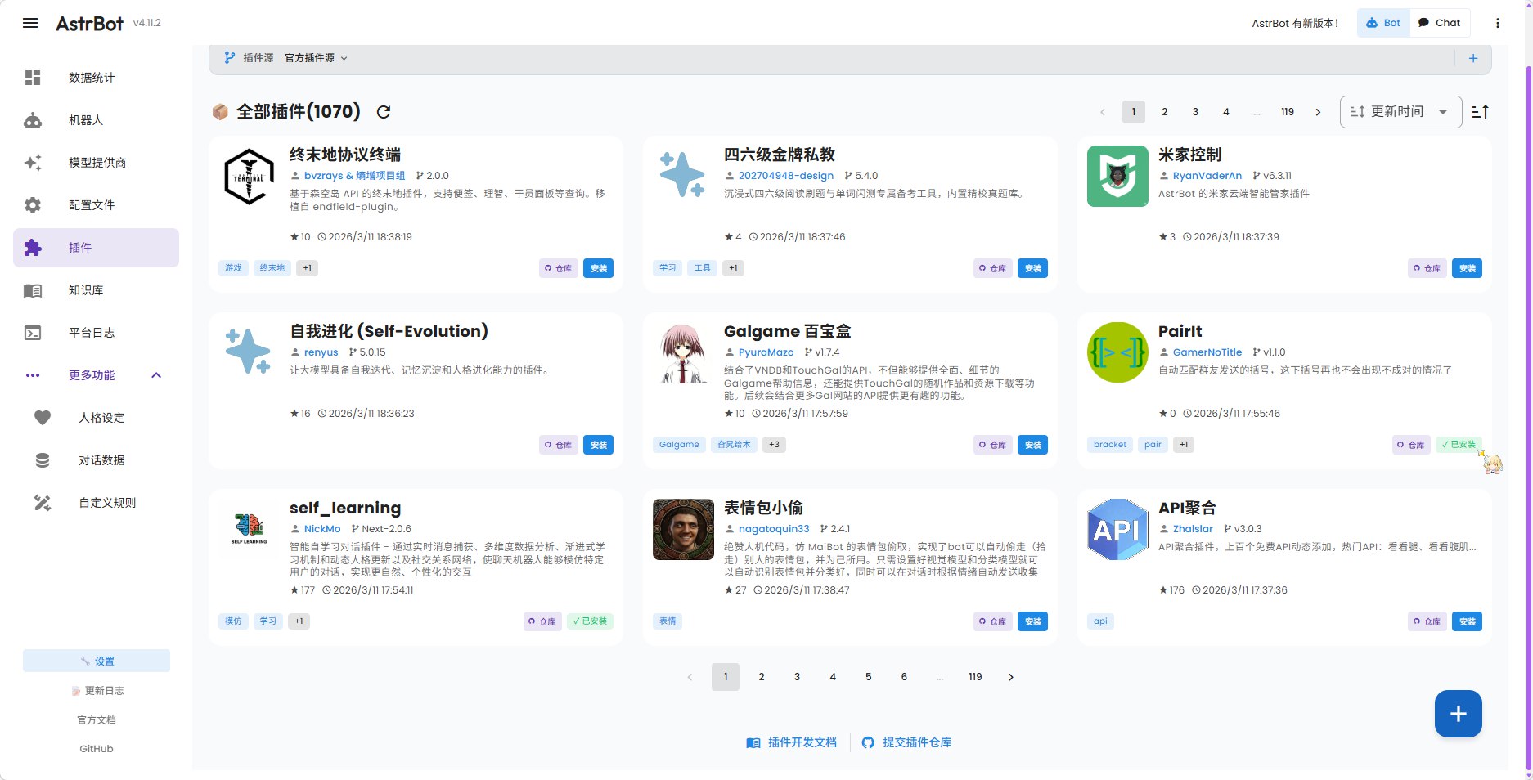Open 更新日志 link
This screenshot has height=780, width=1533.
pos(97,691)
